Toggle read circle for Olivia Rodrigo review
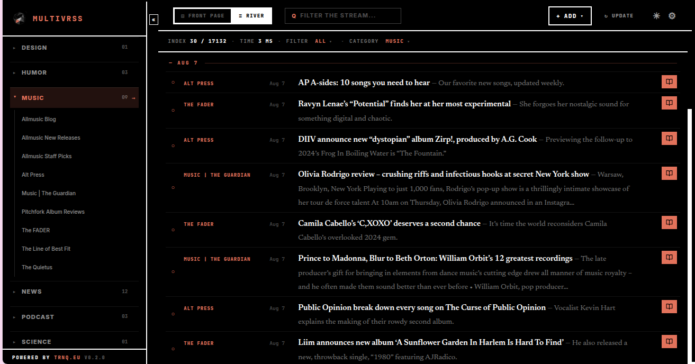This screenshot has height=364, width=695. [x=173, y=187]
